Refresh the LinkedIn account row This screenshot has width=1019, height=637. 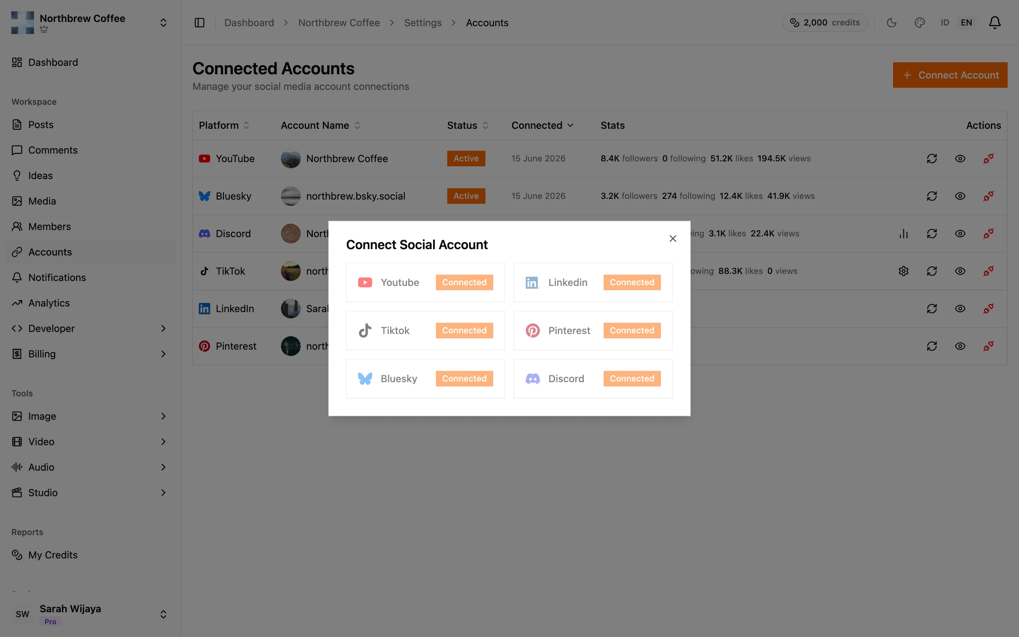(x=932, y=308)
